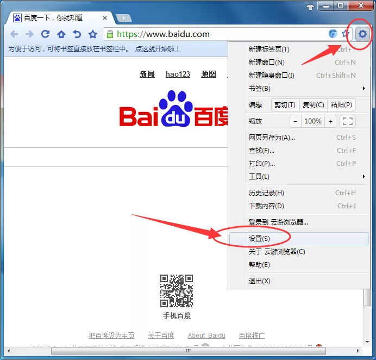This screenshot has height=360, width=376.
Task: Select 新建窗口(N) menu item
Action: click(299, 63)
